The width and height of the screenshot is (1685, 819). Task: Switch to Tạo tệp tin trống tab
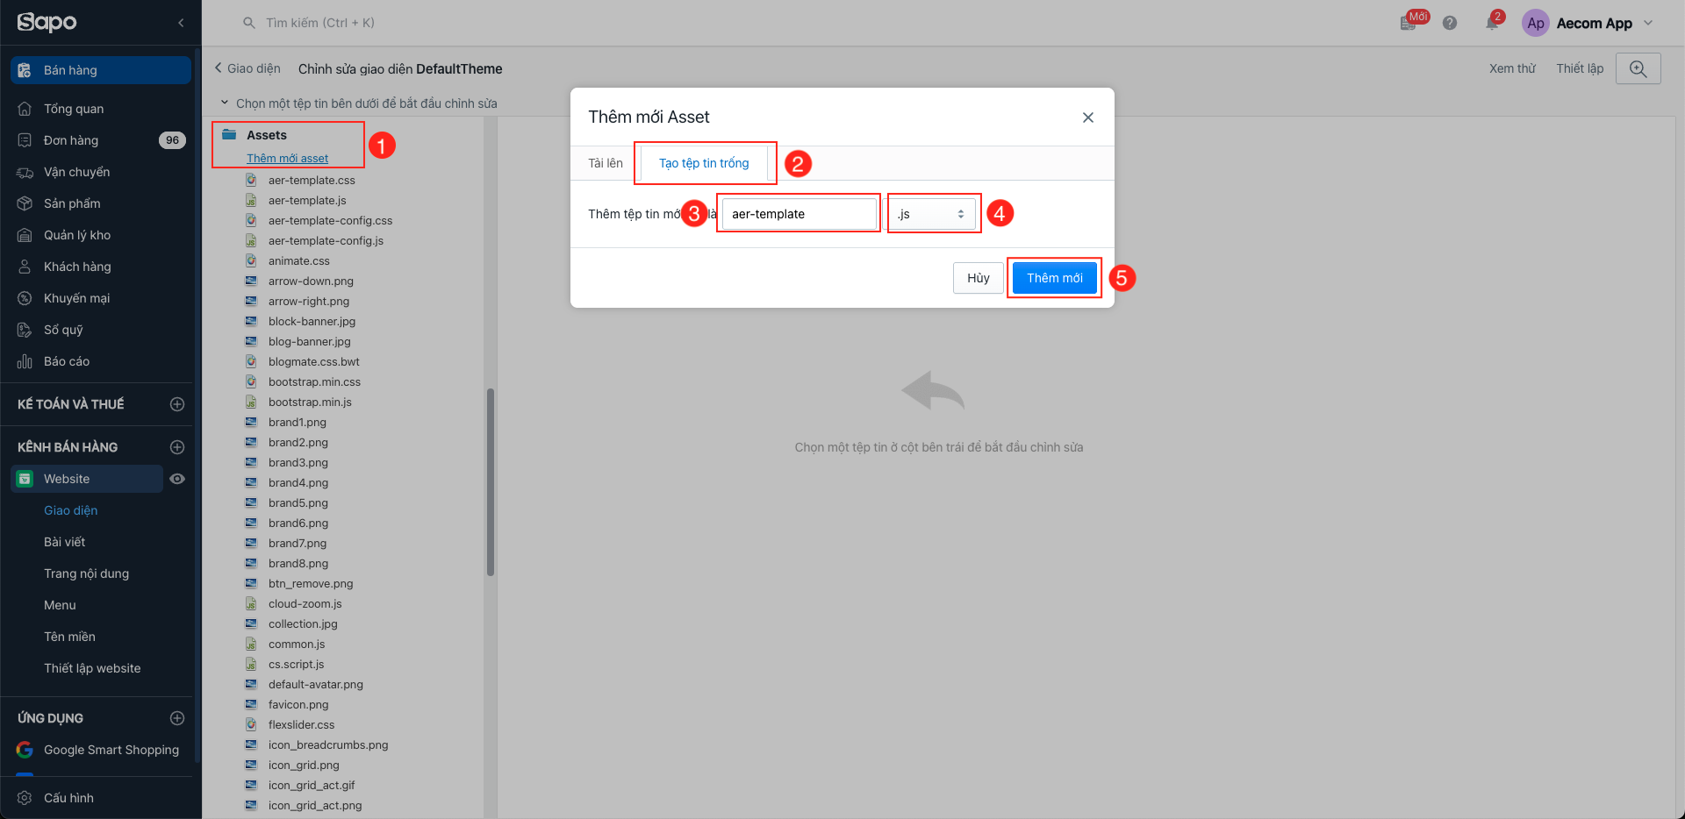(x=704, y=163)
